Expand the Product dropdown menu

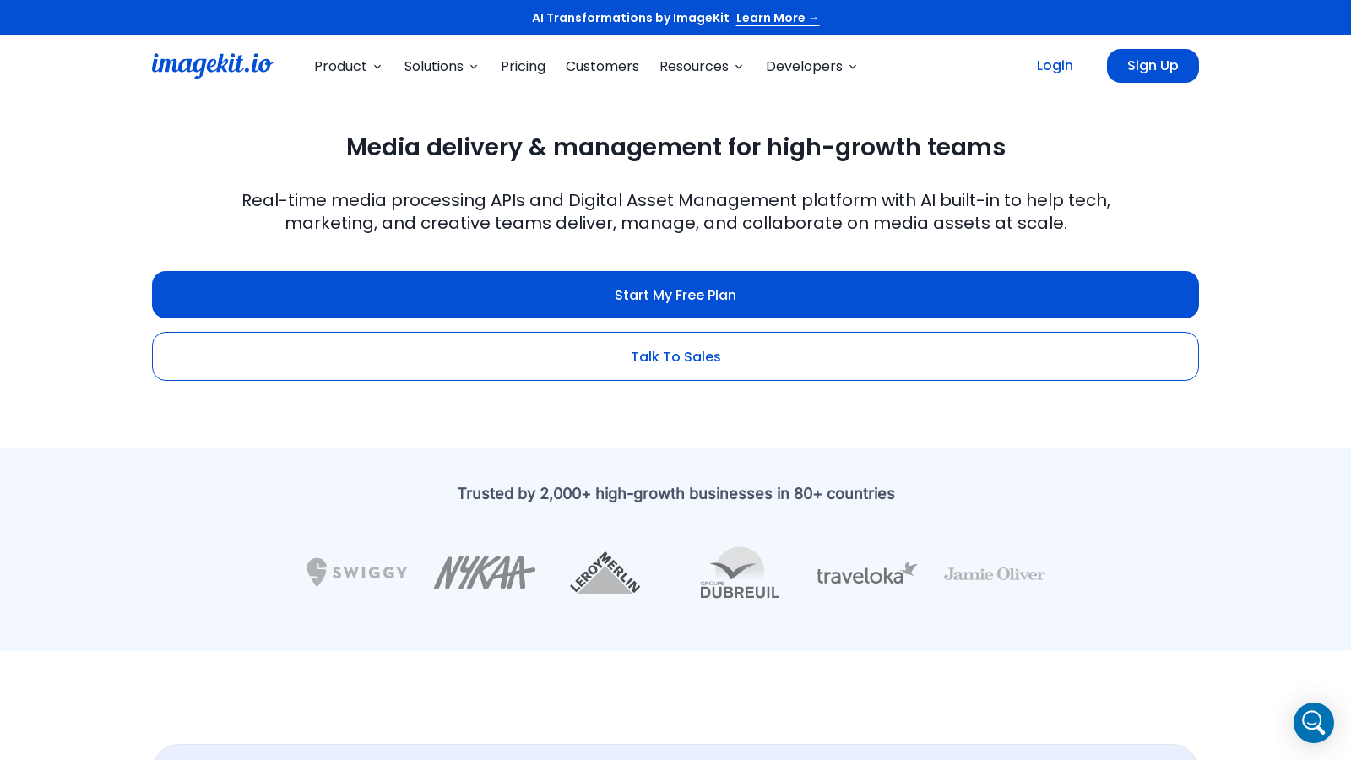point(348,66)
